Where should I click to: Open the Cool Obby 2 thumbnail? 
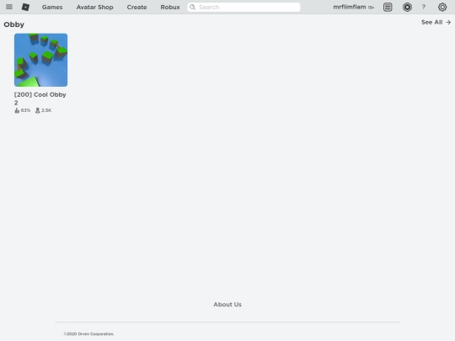(41, 60)
